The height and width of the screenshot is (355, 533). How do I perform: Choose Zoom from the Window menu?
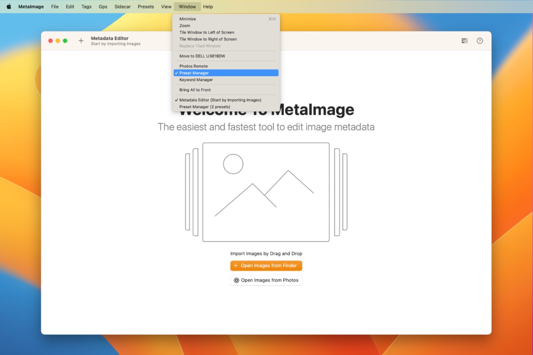click(226, 26)
